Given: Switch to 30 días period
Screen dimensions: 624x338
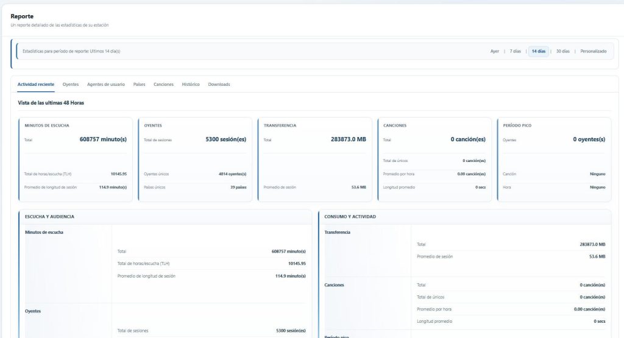Looking at the screenshot, I should click(x=562, y=51).
